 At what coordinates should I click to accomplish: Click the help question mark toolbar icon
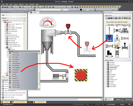coord(75,7)
